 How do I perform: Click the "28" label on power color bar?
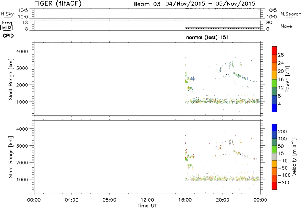pos(281,55)
